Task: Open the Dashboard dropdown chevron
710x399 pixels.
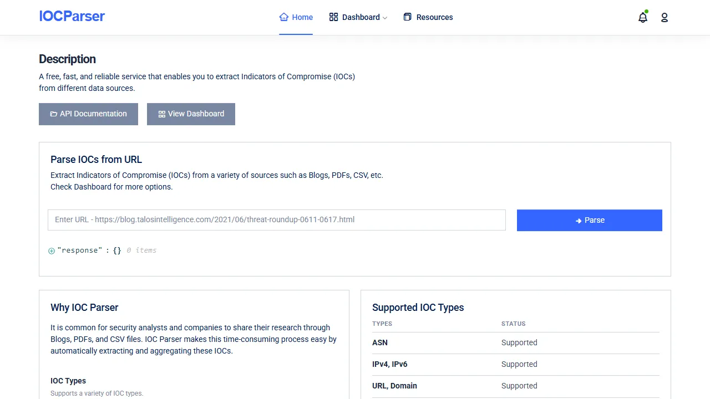Action: coord(385,18)
